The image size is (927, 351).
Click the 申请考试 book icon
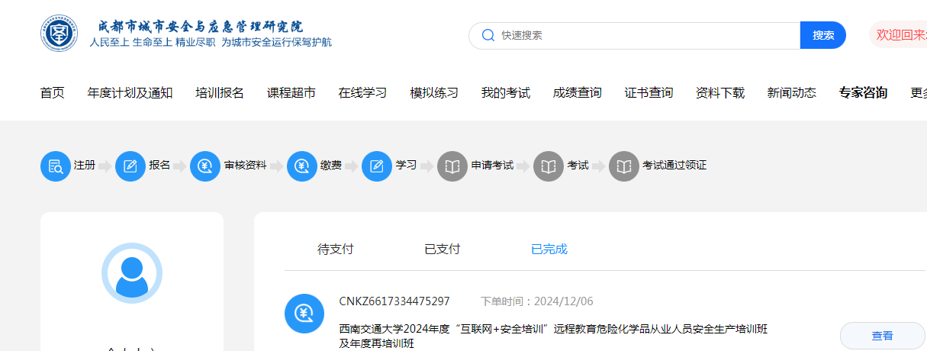[x=452, y=166]
